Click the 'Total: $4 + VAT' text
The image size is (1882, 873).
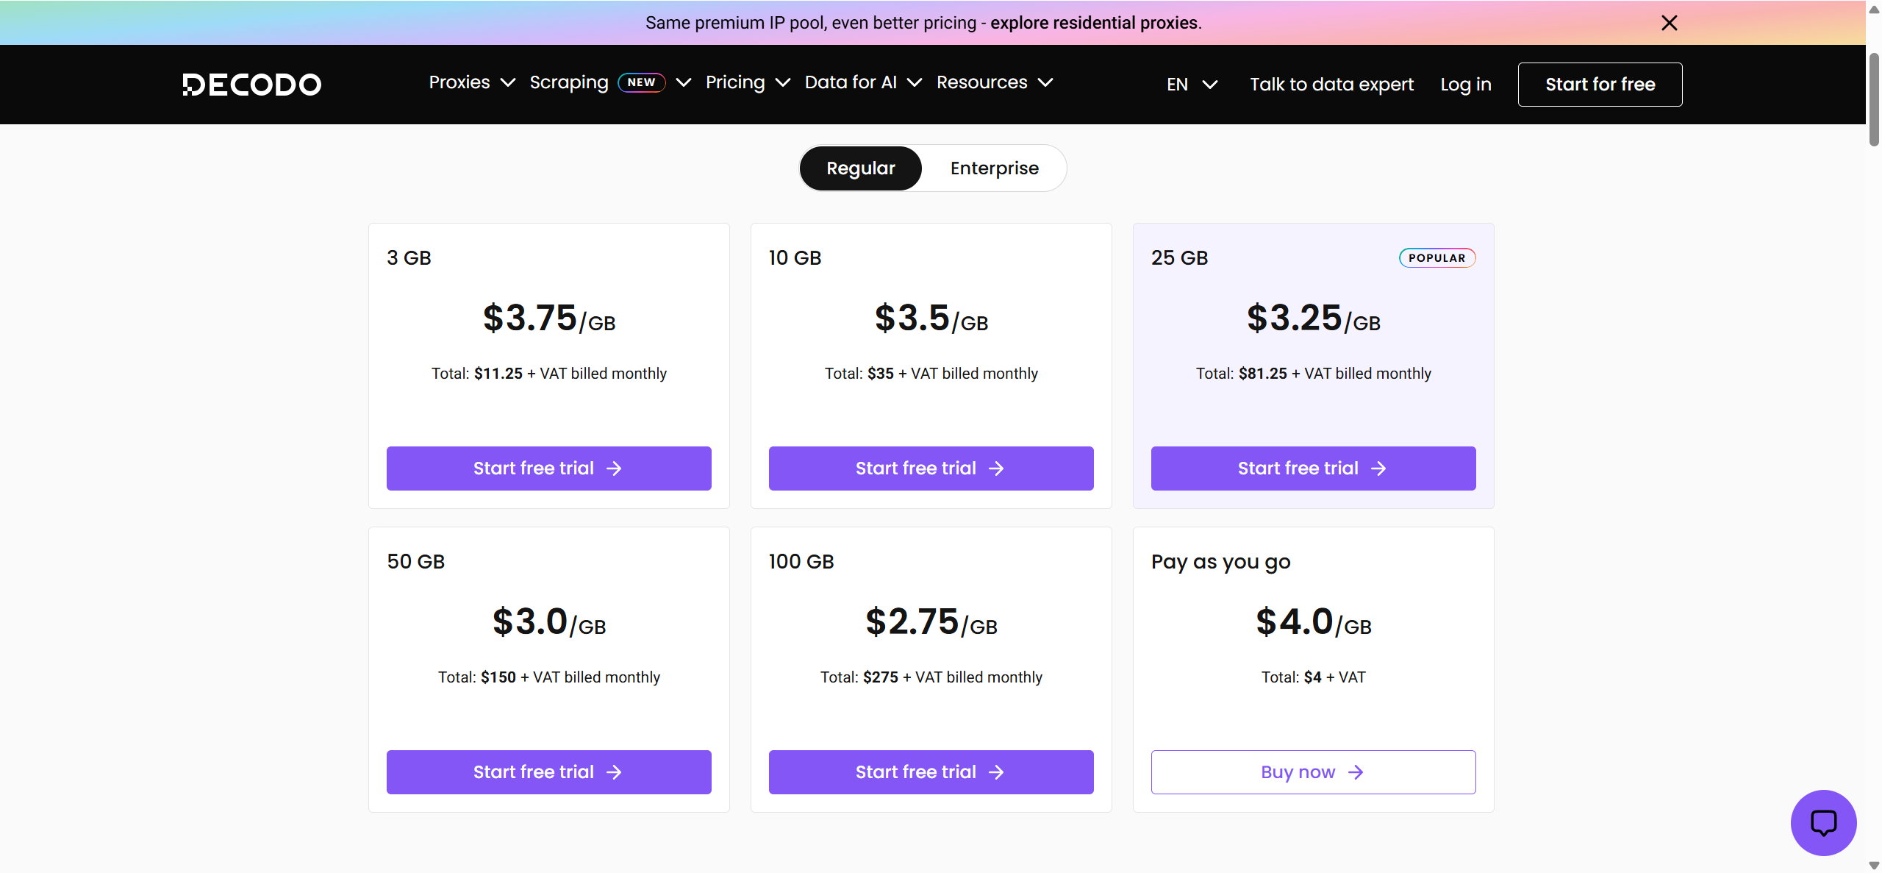pyautogui.click(x=1313, y=677)
